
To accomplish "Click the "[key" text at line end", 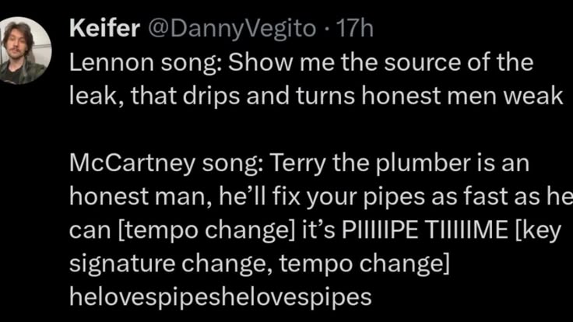I will click(539, 230).
